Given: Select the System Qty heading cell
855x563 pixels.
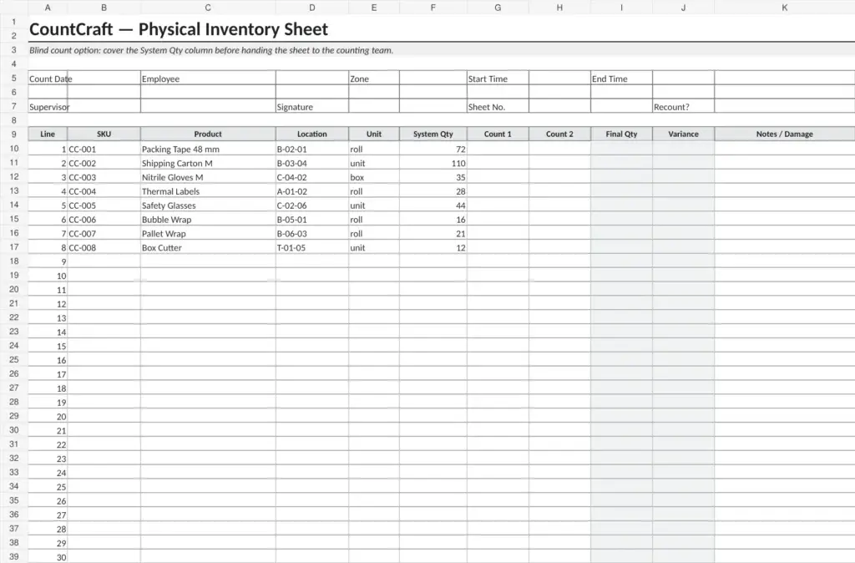Looking at the screenshot, I should coord(433,134).
